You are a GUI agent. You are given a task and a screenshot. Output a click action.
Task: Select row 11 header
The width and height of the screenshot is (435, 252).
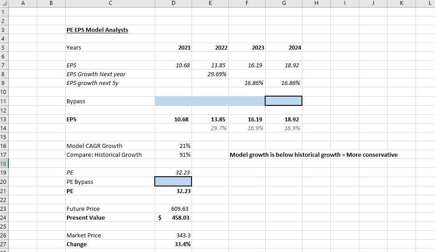(4, 101)
